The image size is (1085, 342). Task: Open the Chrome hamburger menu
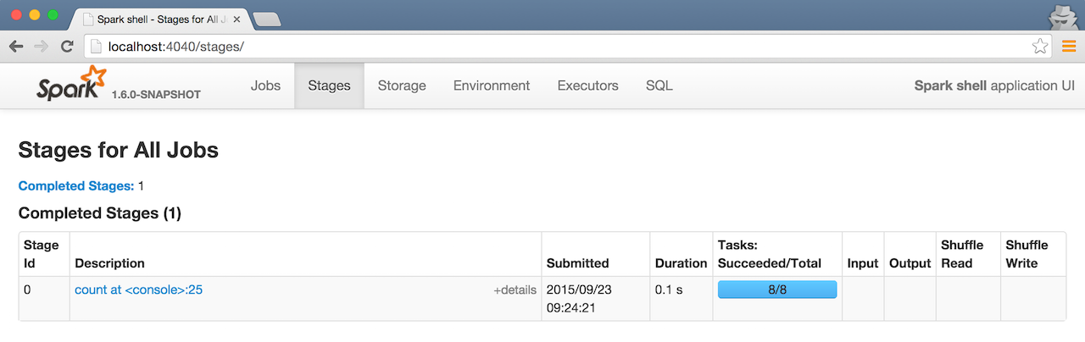coord(1068,47)
